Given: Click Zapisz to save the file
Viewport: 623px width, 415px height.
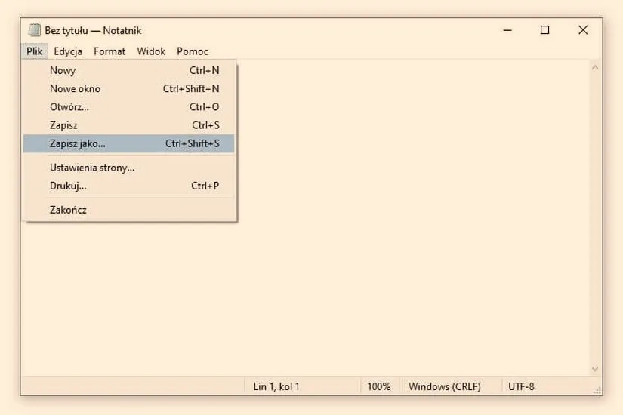Looking at the screenshot, I should click(x=128, y=125).
